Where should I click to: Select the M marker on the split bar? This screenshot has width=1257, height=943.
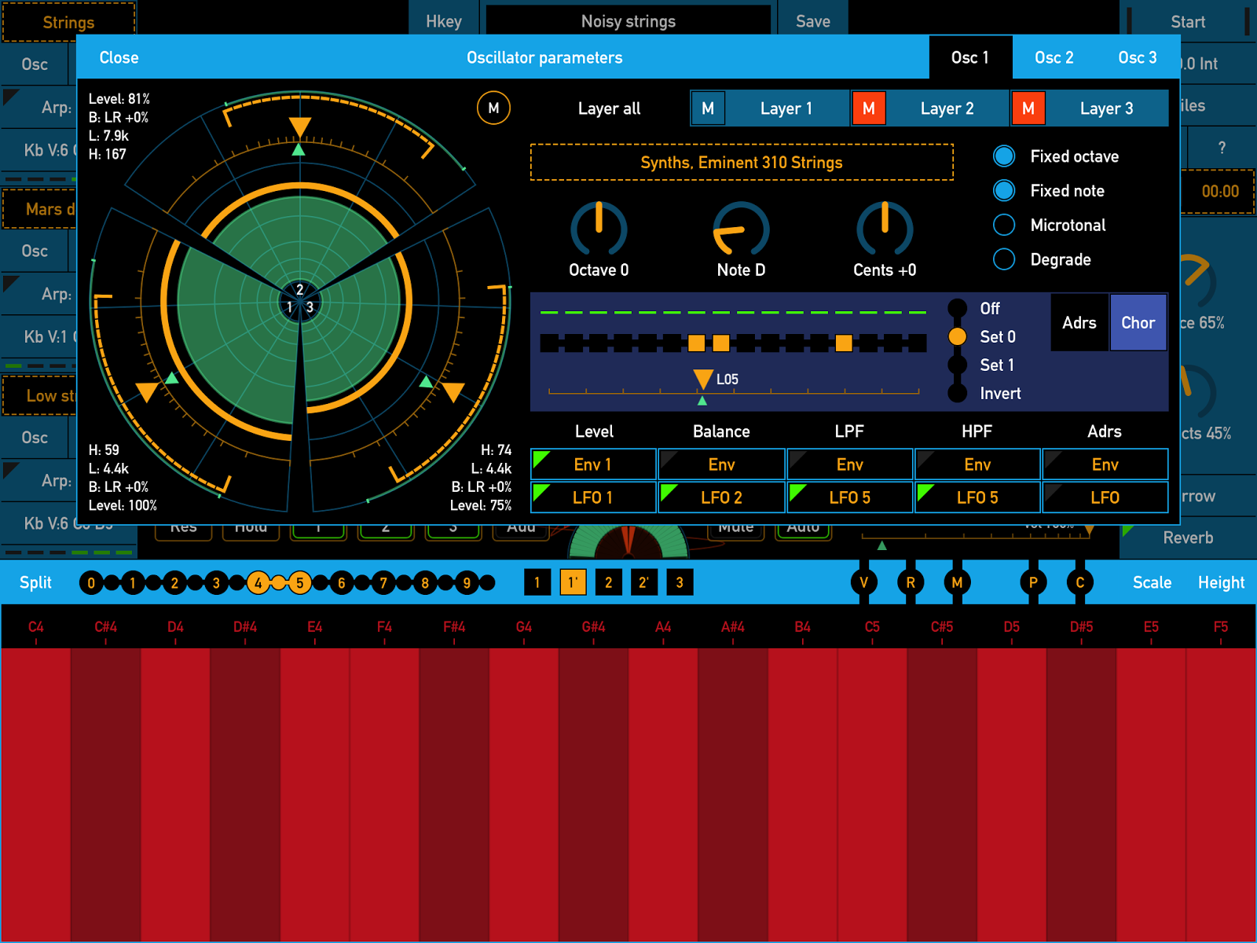click(x=957, y=582)
